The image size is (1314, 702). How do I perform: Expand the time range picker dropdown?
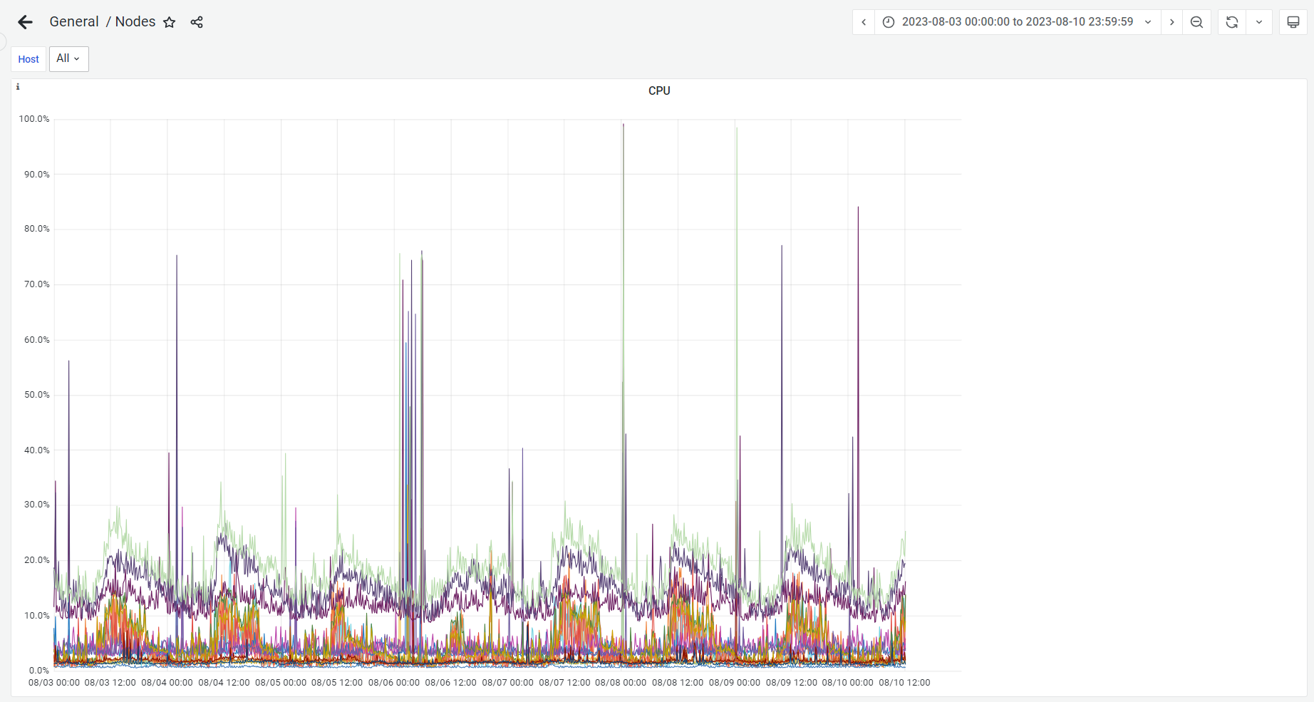tap(1147, 22)
